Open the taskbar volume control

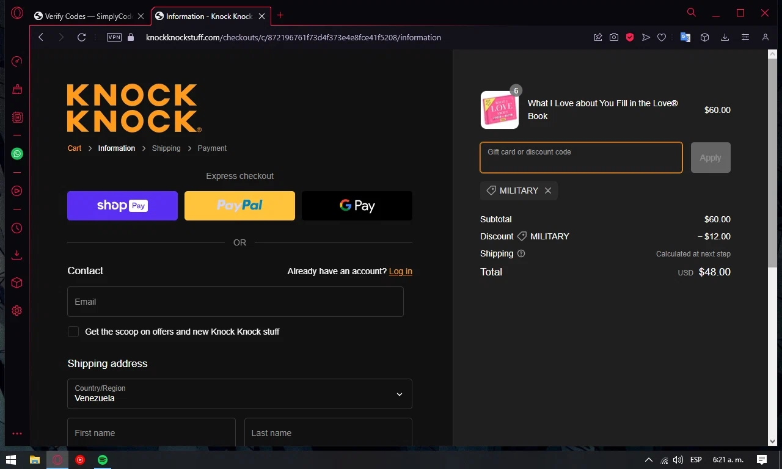(x=678, y=460)
